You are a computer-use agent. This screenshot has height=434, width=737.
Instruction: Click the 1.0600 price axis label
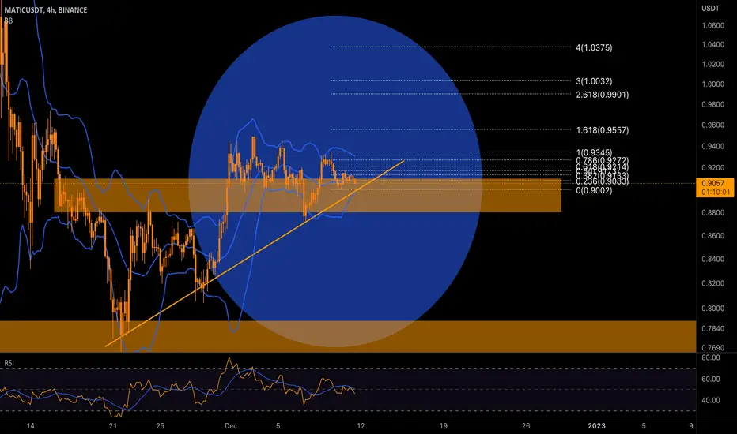[x=712, y=26]
